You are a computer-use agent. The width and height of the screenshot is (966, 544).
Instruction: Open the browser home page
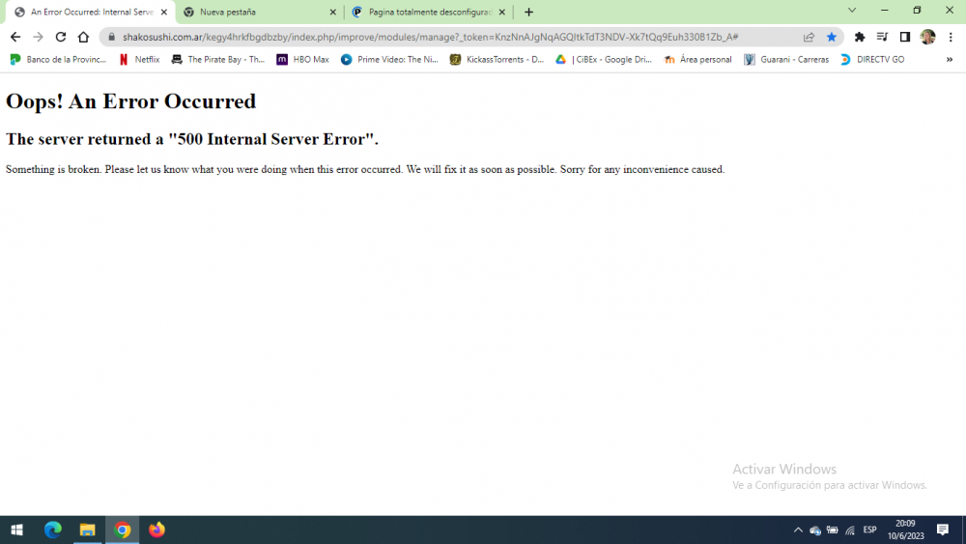click(83, 37)
